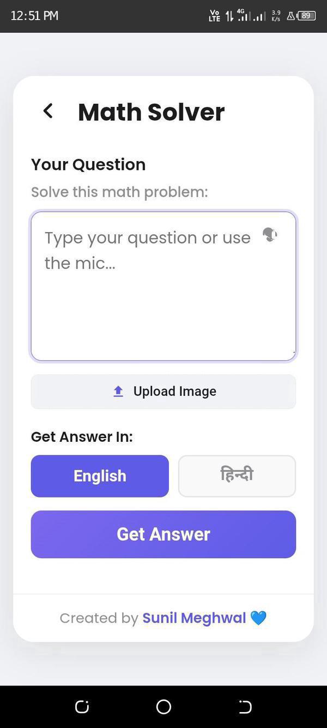The height and width of the screenshot is (728, 327).
Task: Tap the 12:51 PM clock in status bar
Action: click(x=34, y=16)
